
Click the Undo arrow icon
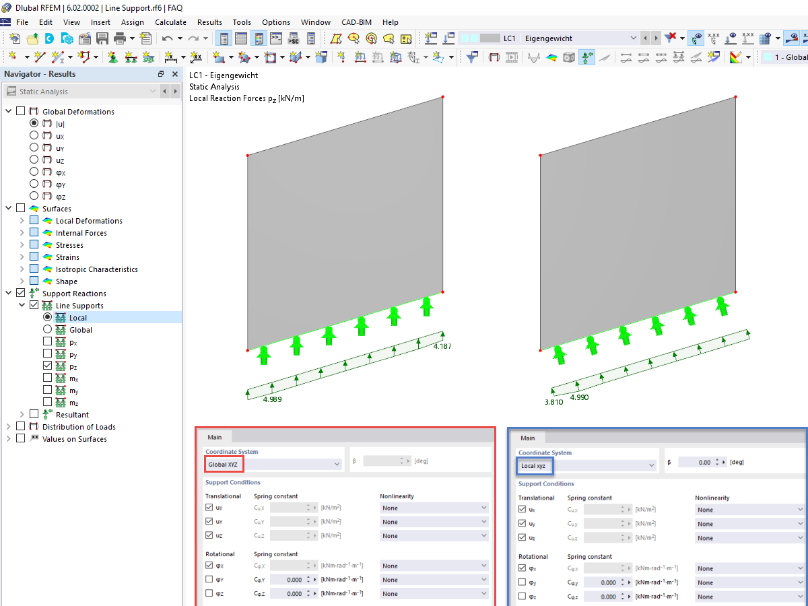(x=168, y=38)
